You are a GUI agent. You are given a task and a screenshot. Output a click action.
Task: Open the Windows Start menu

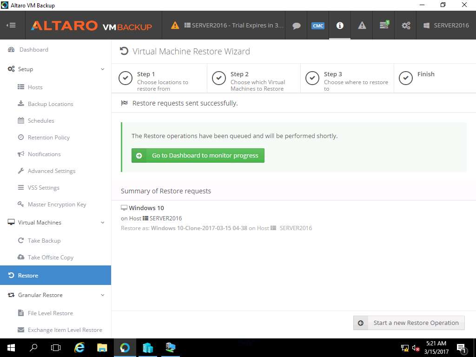pos(11,348)
